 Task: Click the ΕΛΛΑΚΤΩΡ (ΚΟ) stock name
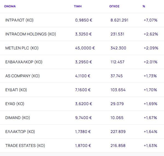coord(20,132)
